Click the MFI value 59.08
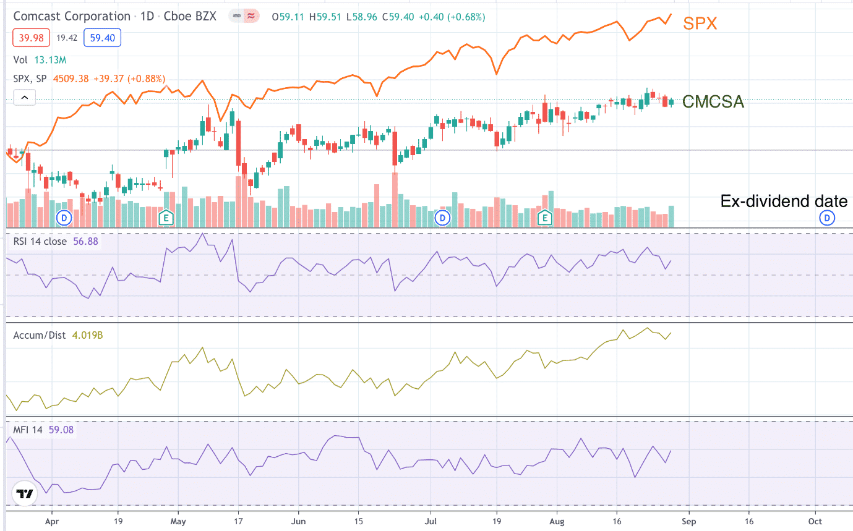Screen dimensions: 853x531 pyautogui.click(x=61, y=430)
